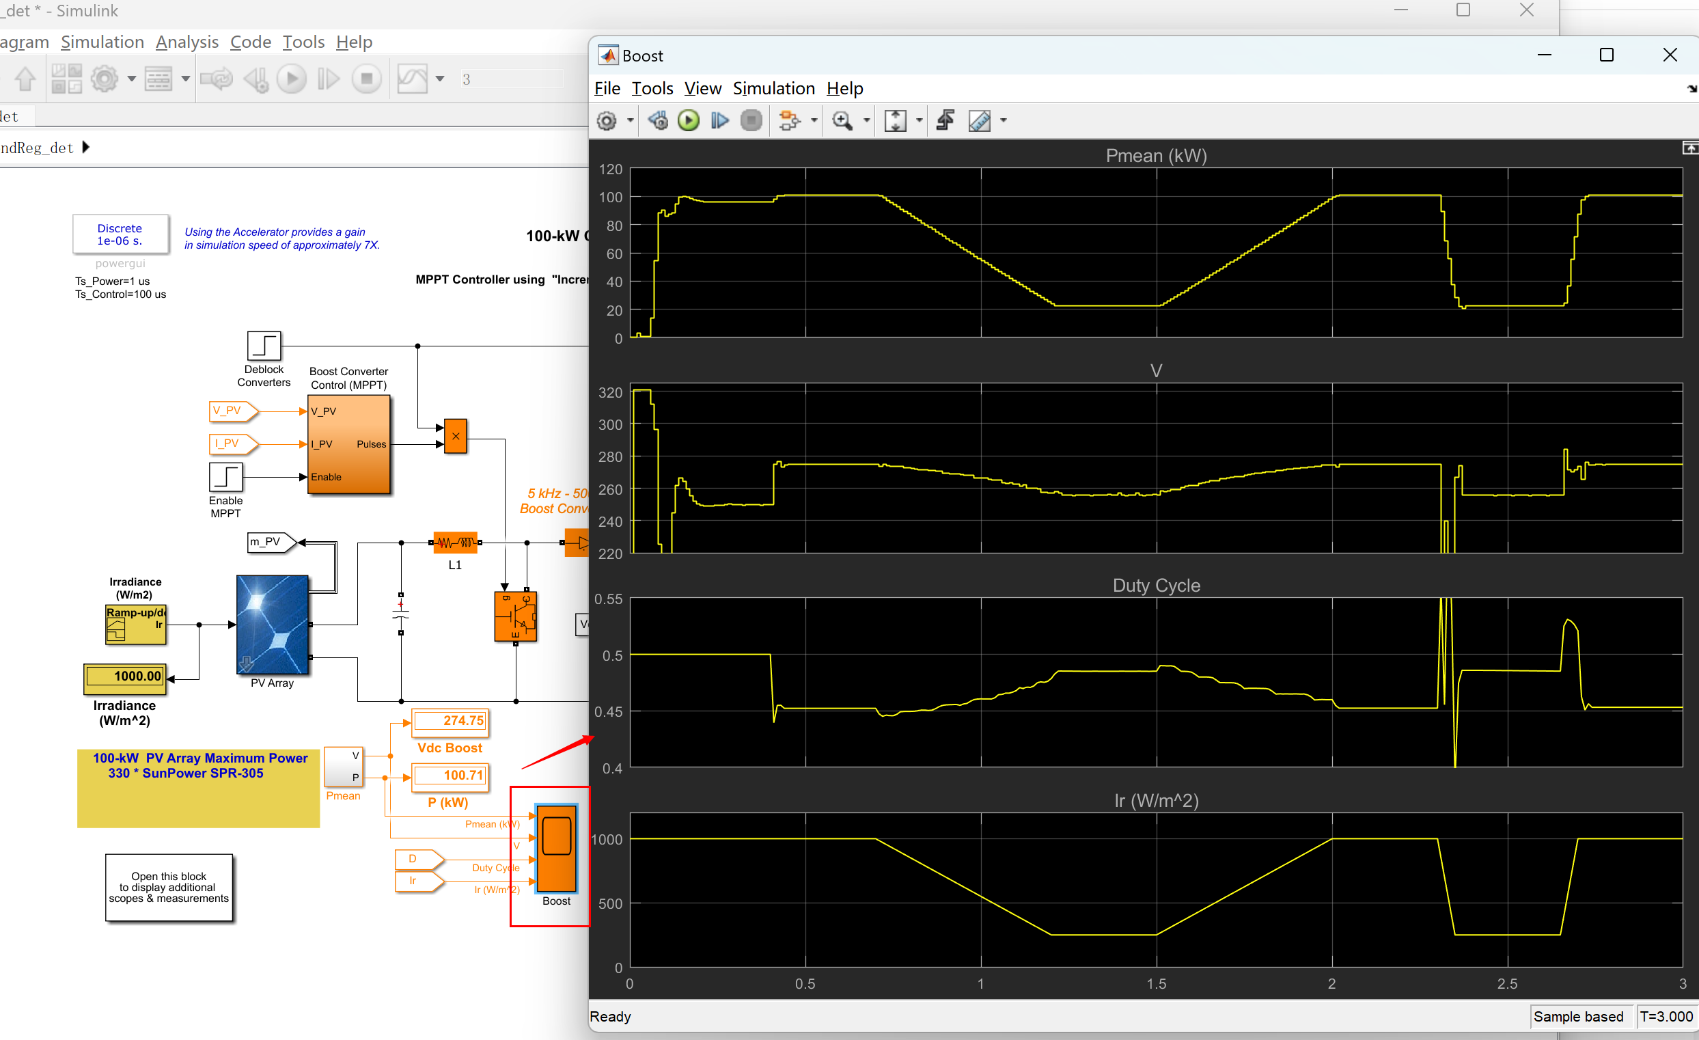
Task: Click the orange Boost scope block
Action: (x=556, y=848)
